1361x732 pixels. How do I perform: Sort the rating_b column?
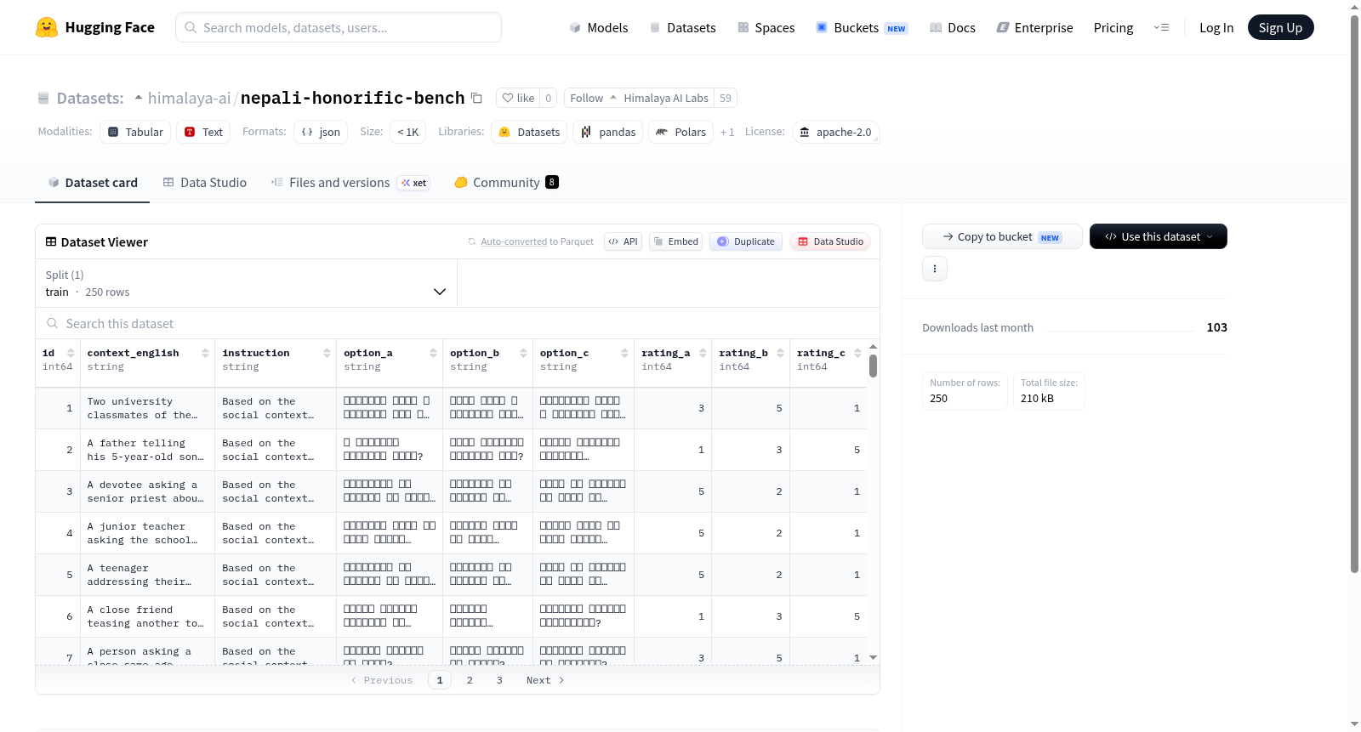point(780,353)
